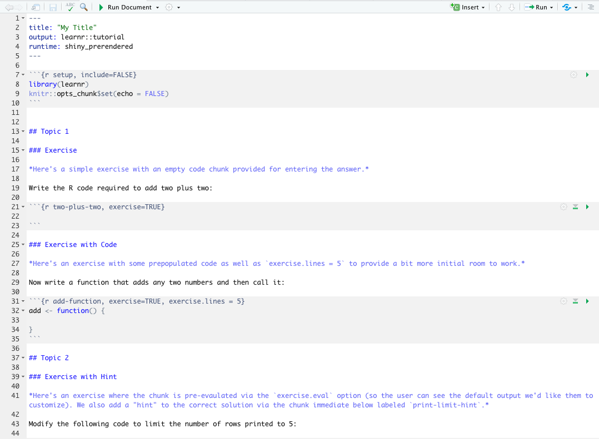Screen dimensions: 599x439
Task: Open Run Document dropdown arrow
Action: [x=157, y=8]
